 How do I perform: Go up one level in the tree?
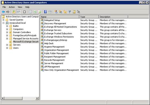[x=14, y=12]
